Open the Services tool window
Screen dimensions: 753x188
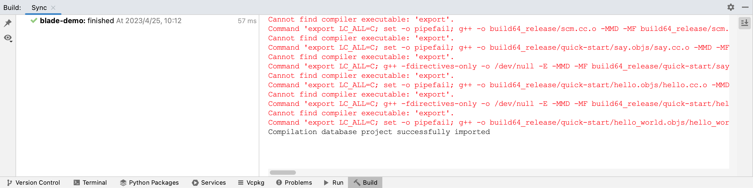coord(209,182)
